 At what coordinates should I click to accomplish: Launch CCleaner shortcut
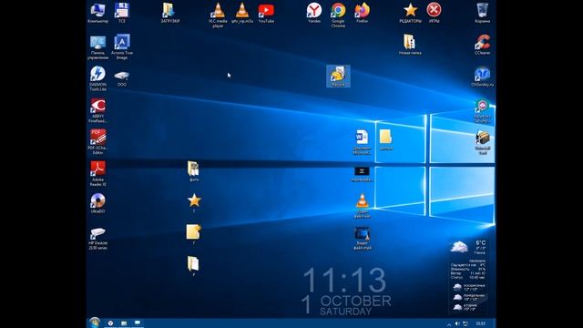[x=482, y=45]
